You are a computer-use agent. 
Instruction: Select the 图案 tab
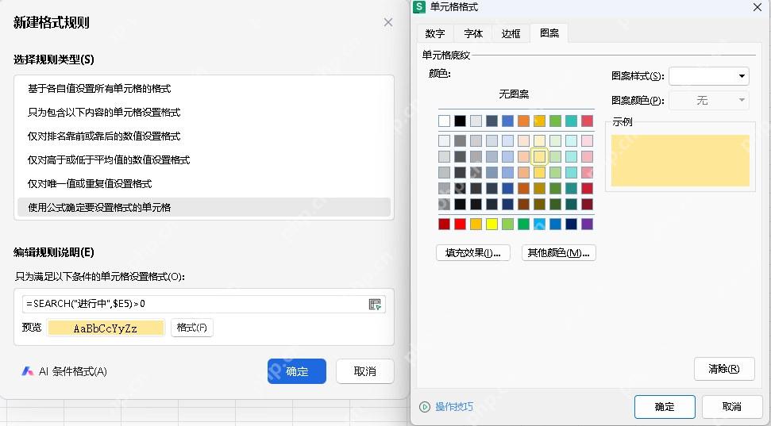pyautogui.click(x=549, y=33)
